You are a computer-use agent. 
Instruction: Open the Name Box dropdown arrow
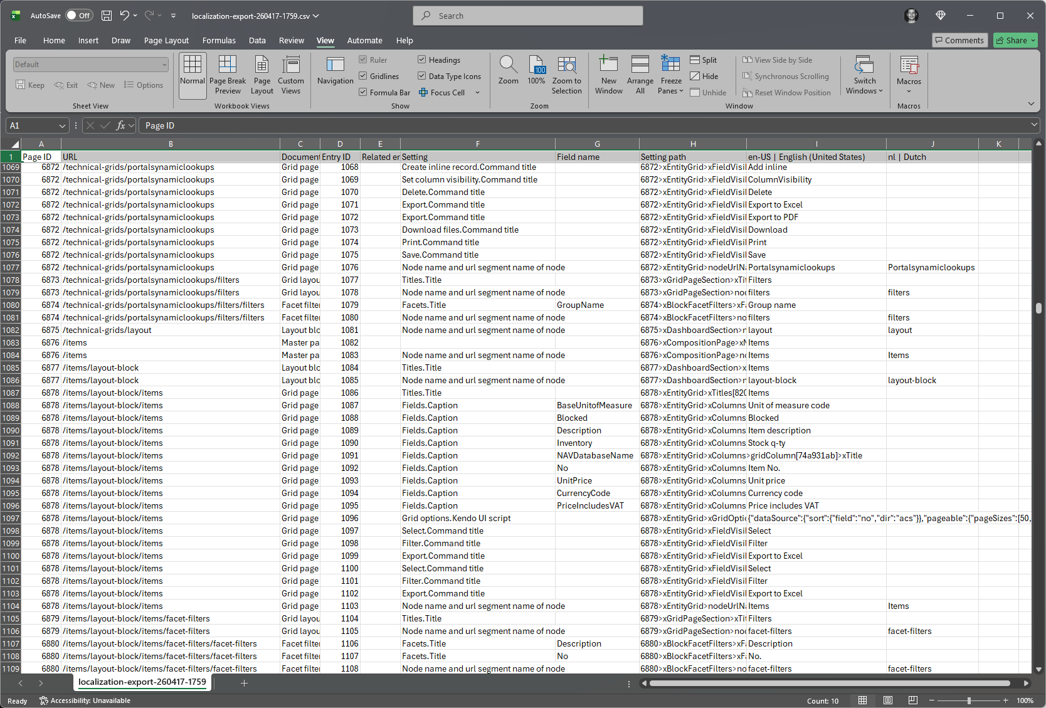(x=62, y=126)
